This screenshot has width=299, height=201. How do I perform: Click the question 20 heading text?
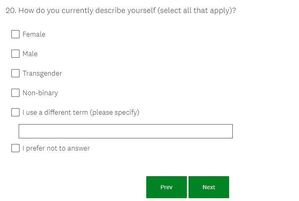coord(121,10)
